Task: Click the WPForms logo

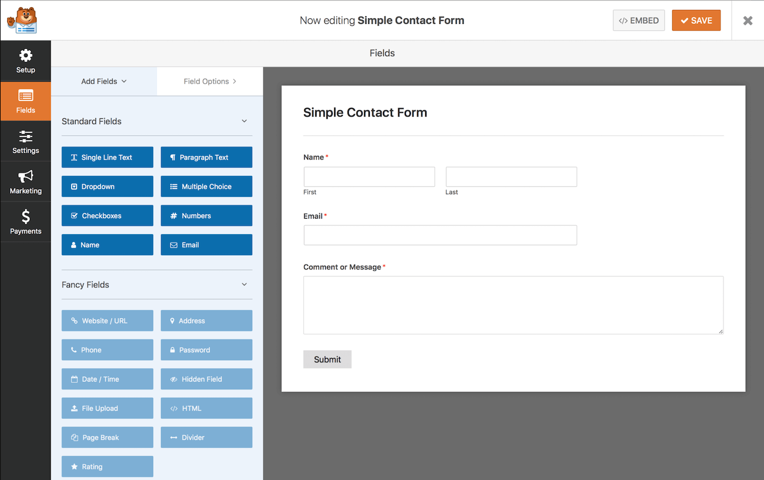Action: 22,20
